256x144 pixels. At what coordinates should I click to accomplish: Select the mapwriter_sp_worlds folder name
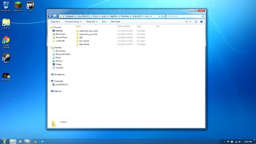[x=88, y=34]
